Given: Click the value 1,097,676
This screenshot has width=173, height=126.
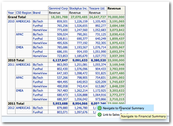Looking at the screenshot, I should 81,112.
